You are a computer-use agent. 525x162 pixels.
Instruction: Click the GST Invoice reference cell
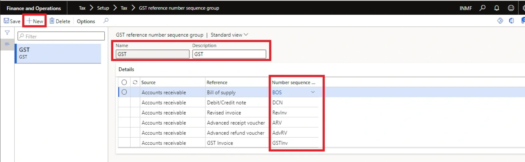[237, 143]
